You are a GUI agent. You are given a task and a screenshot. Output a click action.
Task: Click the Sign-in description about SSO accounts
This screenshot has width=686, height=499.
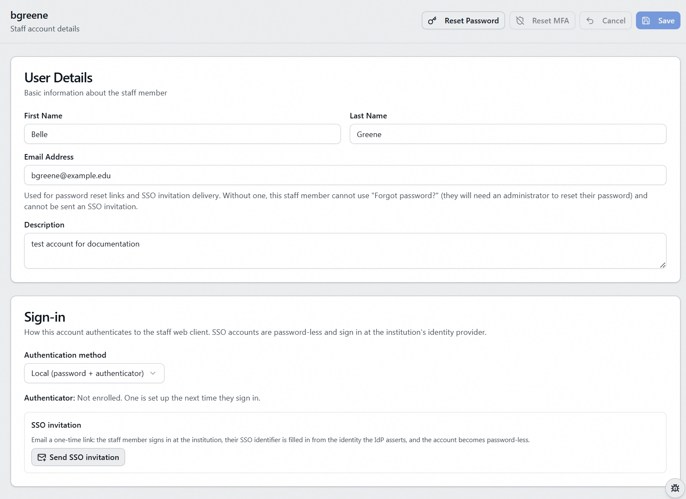pyautogui.click(x=255, y=332)
